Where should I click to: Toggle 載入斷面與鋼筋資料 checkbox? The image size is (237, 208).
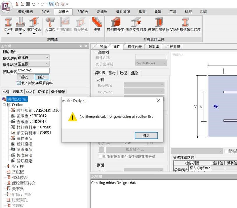[x=19, y=83]
